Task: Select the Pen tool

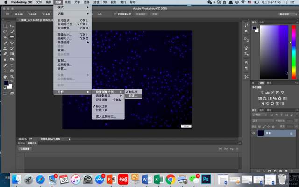Action: coord(5,65)
